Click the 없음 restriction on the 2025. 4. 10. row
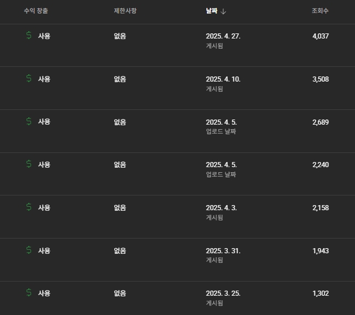This screenshot has width=355, height=315. pos(120,79)
